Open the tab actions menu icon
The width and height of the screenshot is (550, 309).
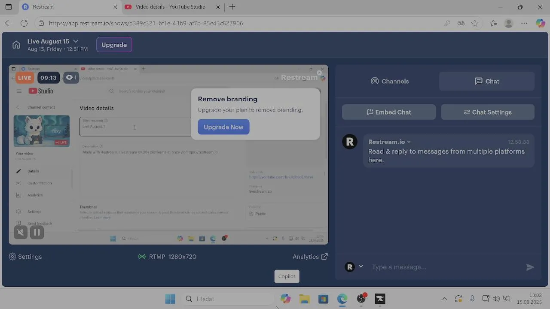tap(9, 7)
